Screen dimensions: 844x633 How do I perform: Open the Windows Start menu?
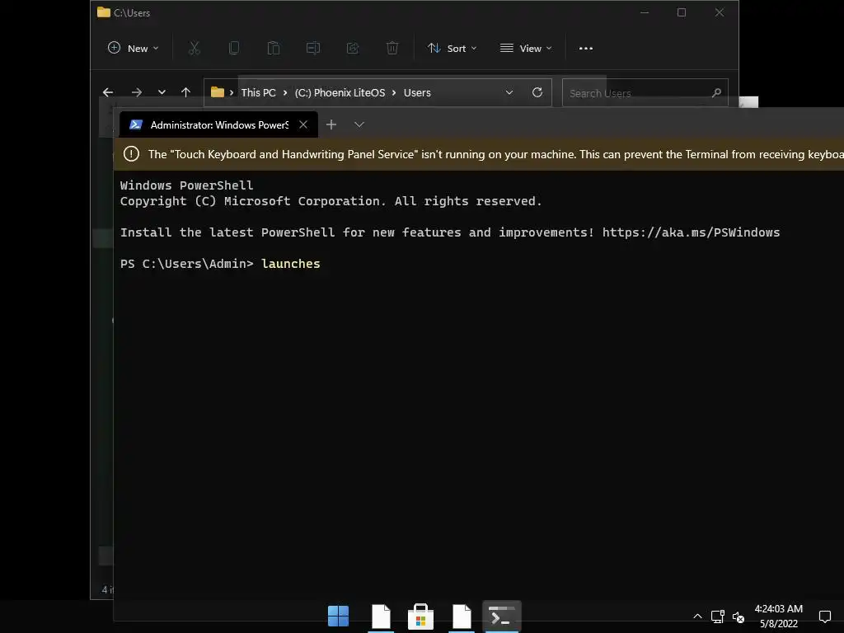[339, 616]
